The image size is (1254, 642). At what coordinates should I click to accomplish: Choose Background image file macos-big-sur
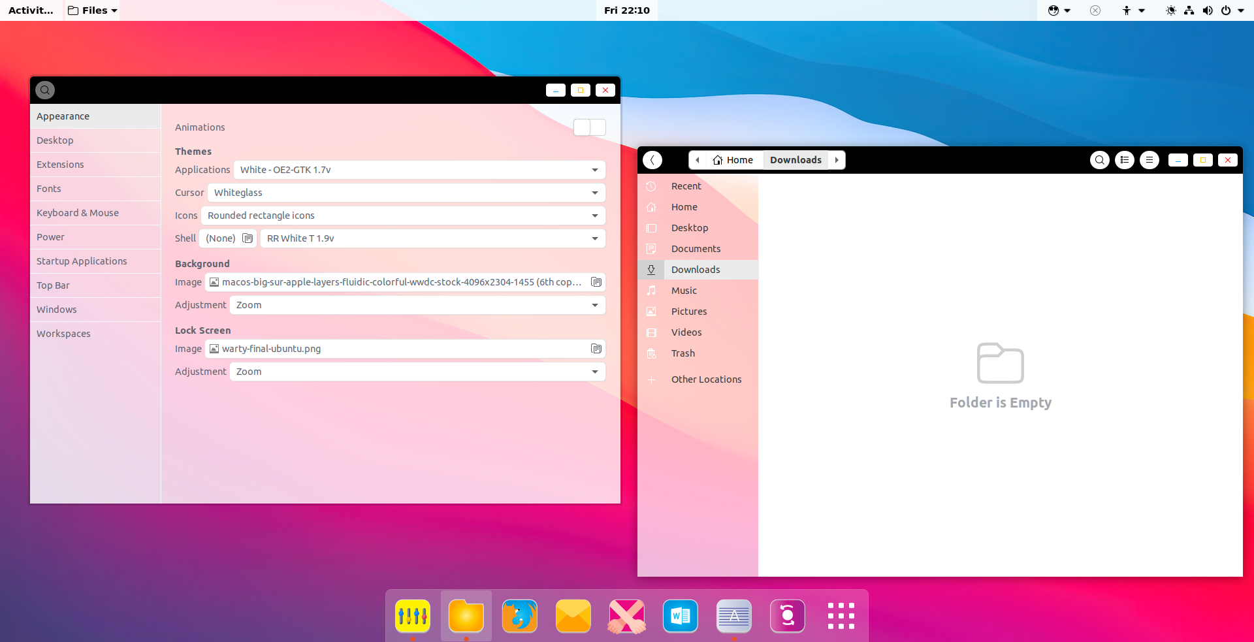(405, 282)
